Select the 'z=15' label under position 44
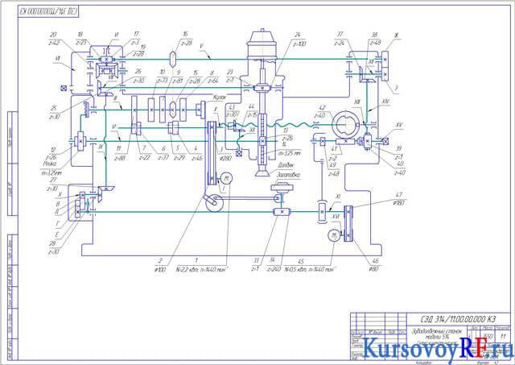This screenshot has height=365, width=515. pos(252,115)
